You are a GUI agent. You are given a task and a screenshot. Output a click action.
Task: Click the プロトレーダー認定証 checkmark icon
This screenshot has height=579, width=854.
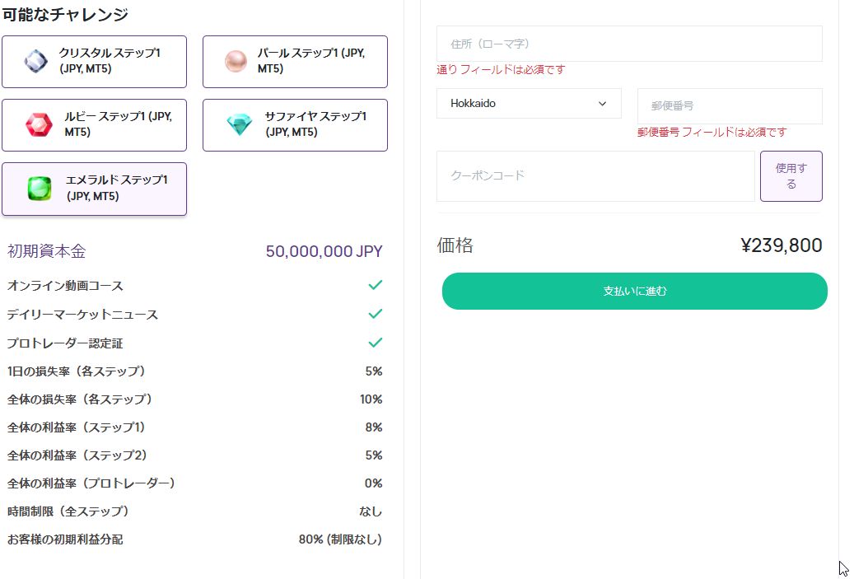click(376, 343)
